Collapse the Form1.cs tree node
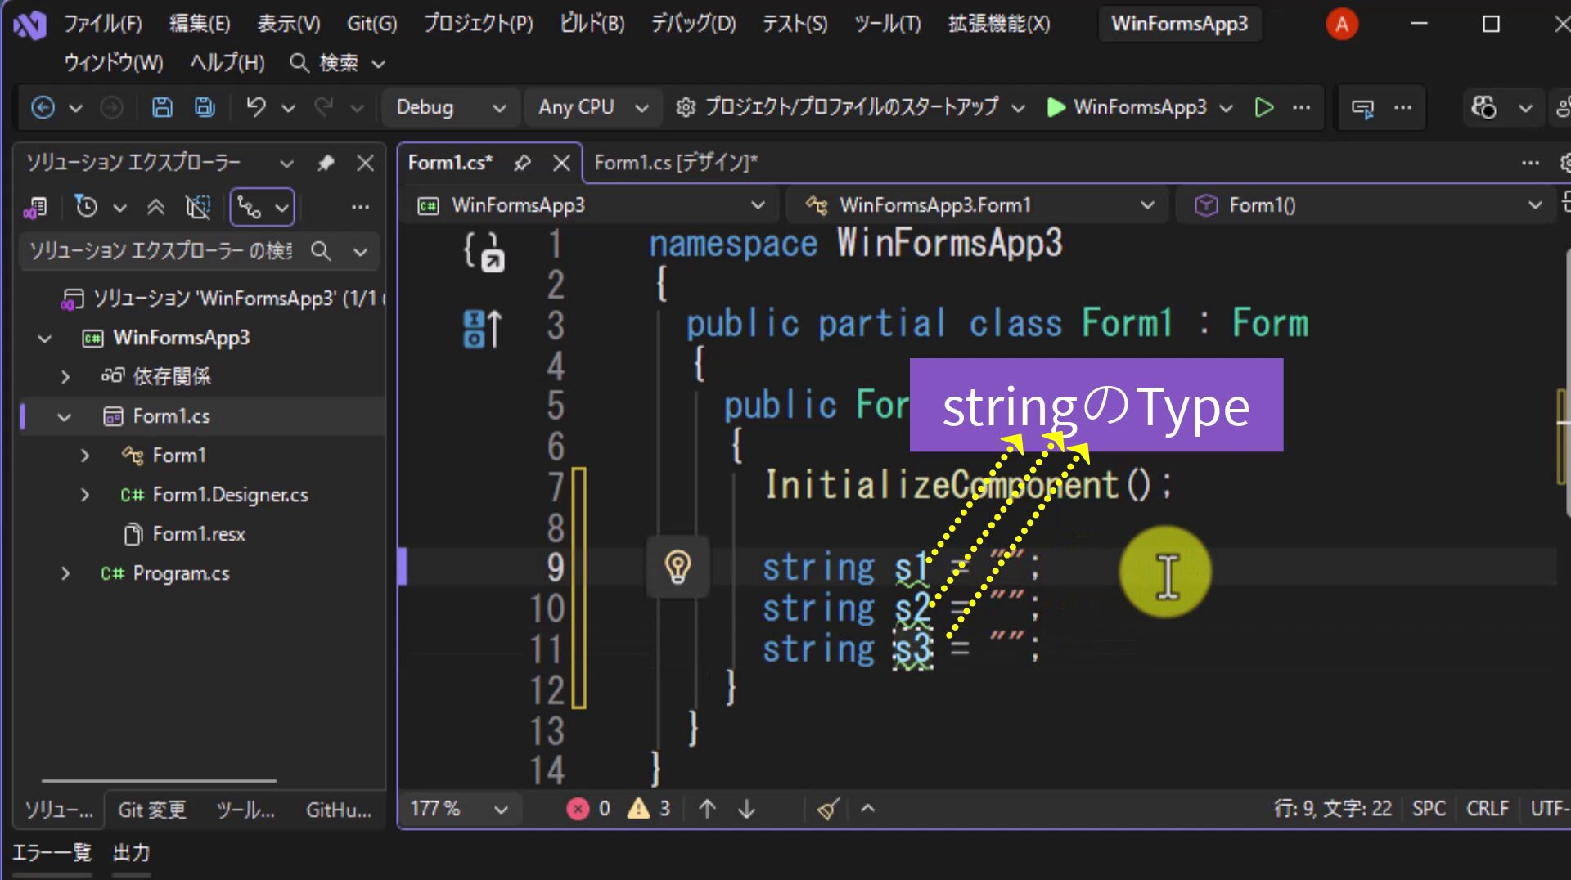The height and width of the screenshot is (880, 1571). pyautogui.click(x=65, y=417)
